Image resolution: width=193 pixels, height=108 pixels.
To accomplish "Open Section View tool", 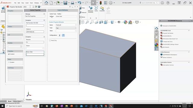I will [101, 22].
